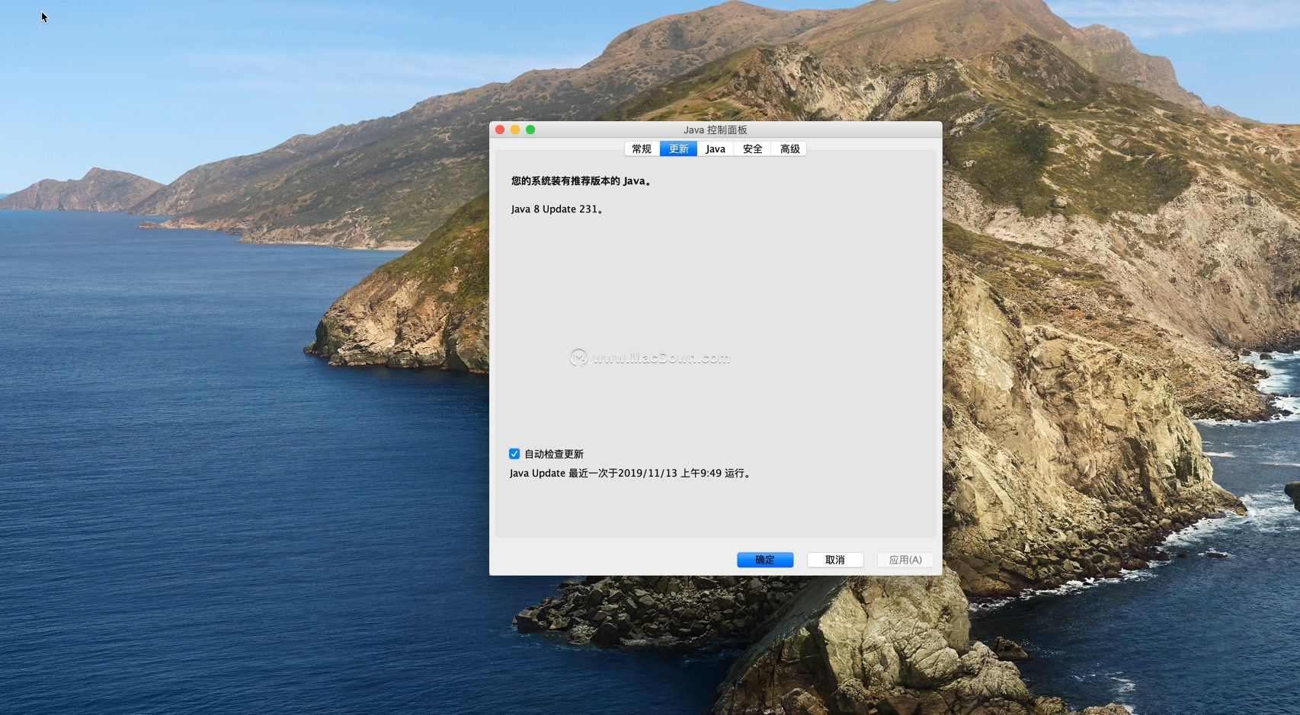Switch to the 常规 tab

[642, 149]
